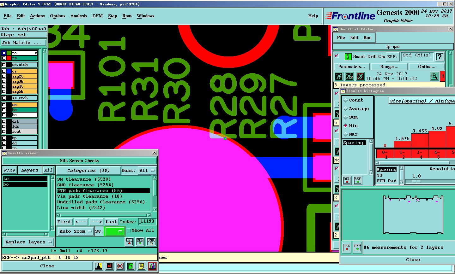Toggle the checkbox for layer 'ts'
Screen dimensions: 455x274
pos(4,58)
